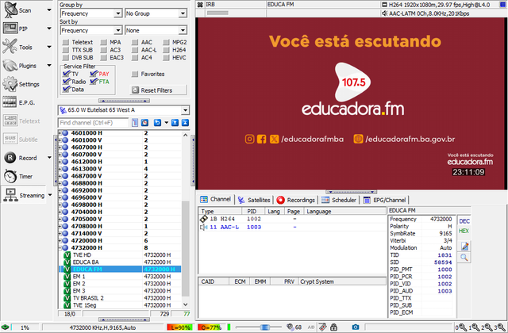Click the DEC button
The height and width of the screenshot is (333, 508).
pyautogui.click(x=464, y=221)
